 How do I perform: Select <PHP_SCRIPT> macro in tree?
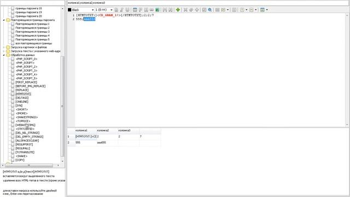tap(25, 63)
